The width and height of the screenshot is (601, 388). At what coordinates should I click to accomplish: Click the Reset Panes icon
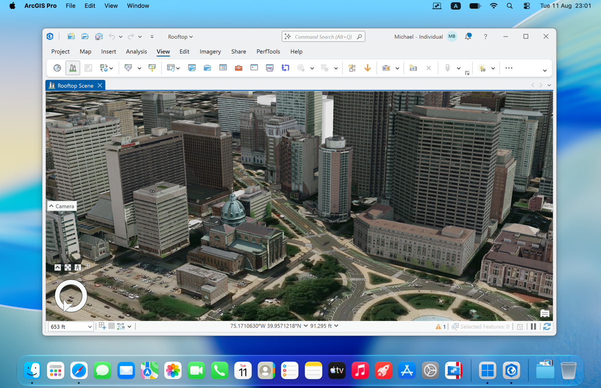[171, 68]
